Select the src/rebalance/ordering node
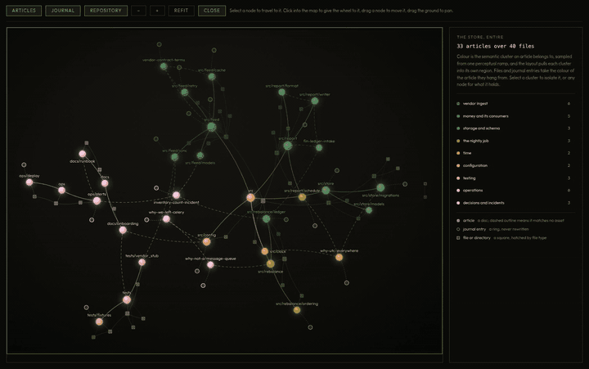The width and height of the screenshot is (589, 369). pos(297,310)
